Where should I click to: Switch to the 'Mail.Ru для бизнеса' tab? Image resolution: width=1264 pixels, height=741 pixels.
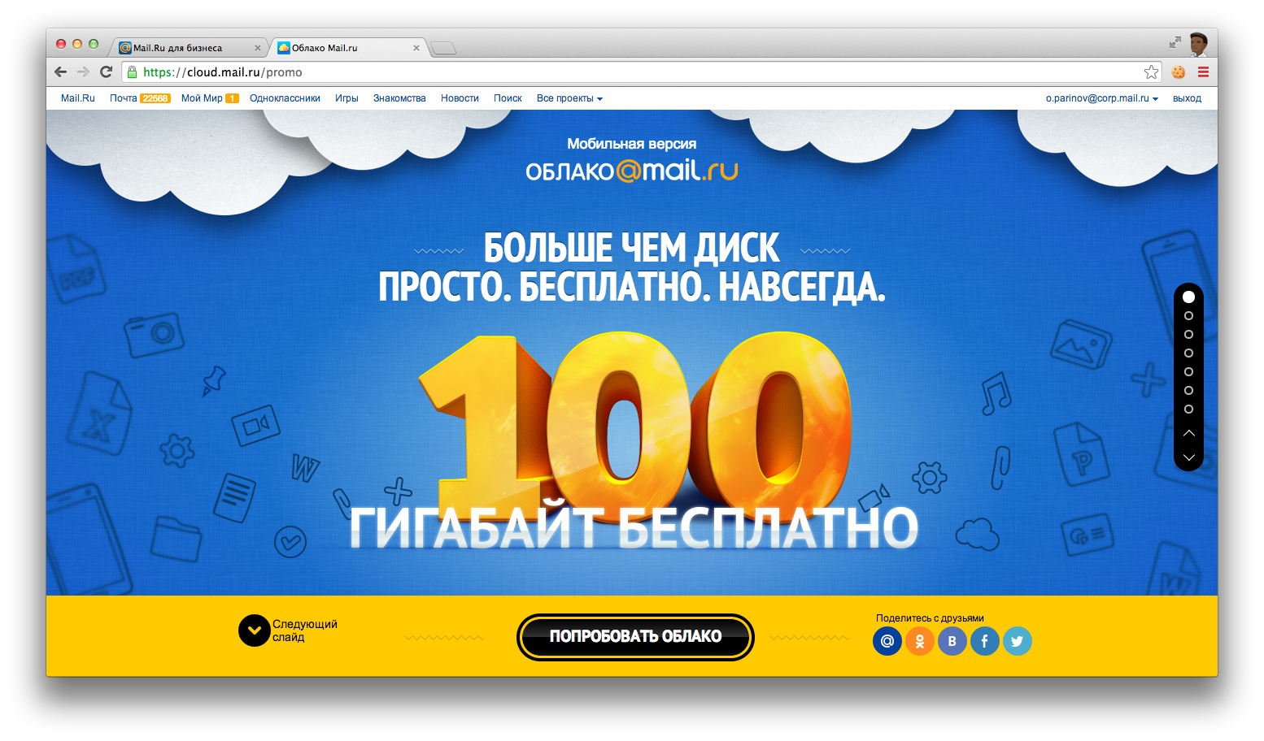pos(189,48)
